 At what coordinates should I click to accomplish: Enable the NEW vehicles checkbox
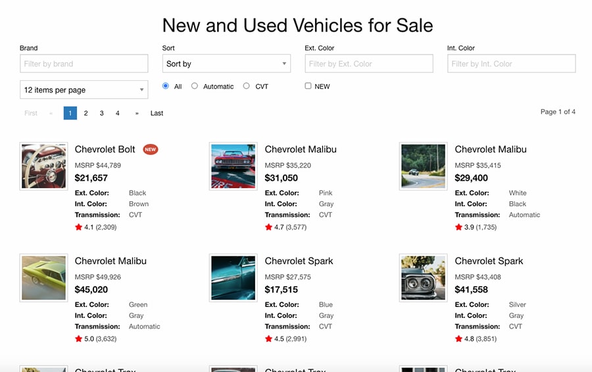click(x=308, y=86)
